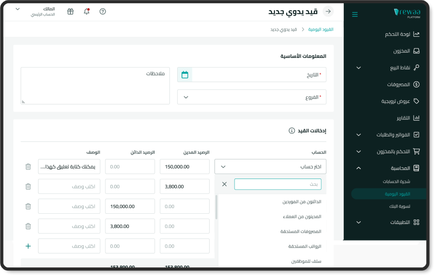Click the debit field showing 3,800.00
This screenshot has width=434, height=275.
[185, 187]
